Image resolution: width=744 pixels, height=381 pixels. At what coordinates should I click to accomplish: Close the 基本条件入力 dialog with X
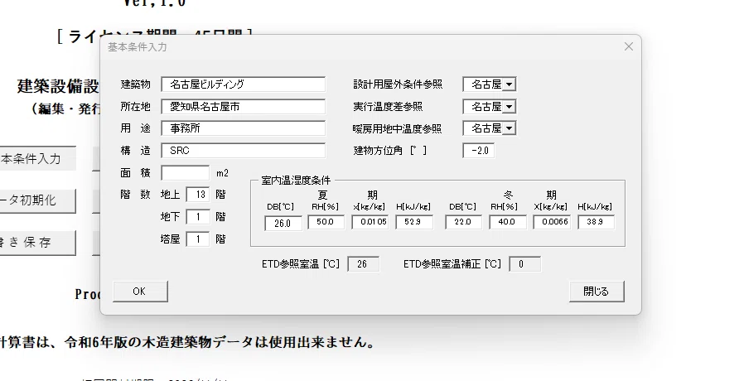tap(629, 46)
